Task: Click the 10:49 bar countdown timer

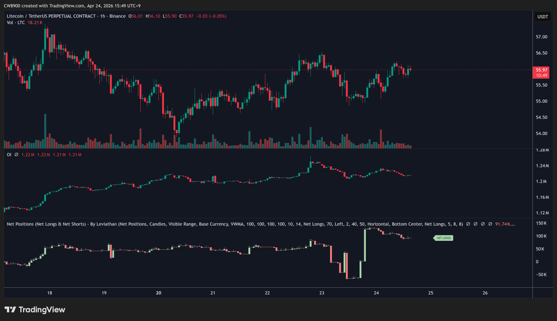Action: (x=542, y=75)
